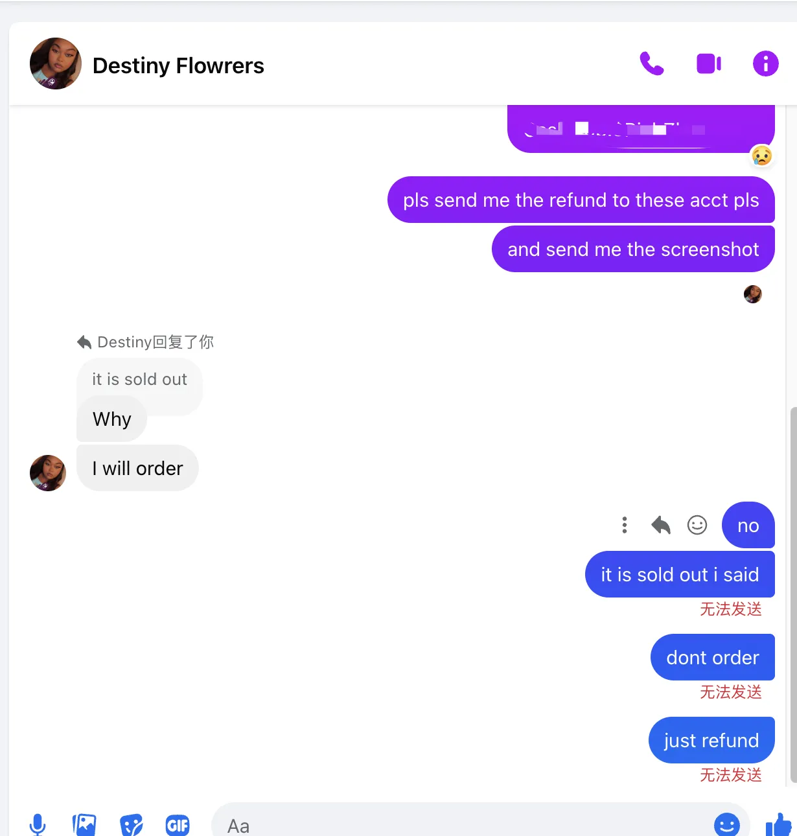The height and width of the screenshot is (836, 797).
Task: Open conversation info panel
Action: [x=765, y=64]
